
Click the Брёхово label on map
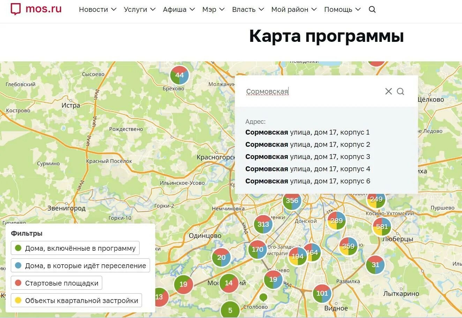pos(173,89)
